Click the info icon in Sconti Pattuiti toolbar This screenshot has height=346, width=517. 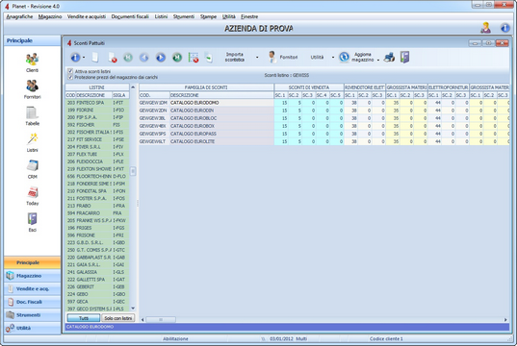tap(75, 58)
